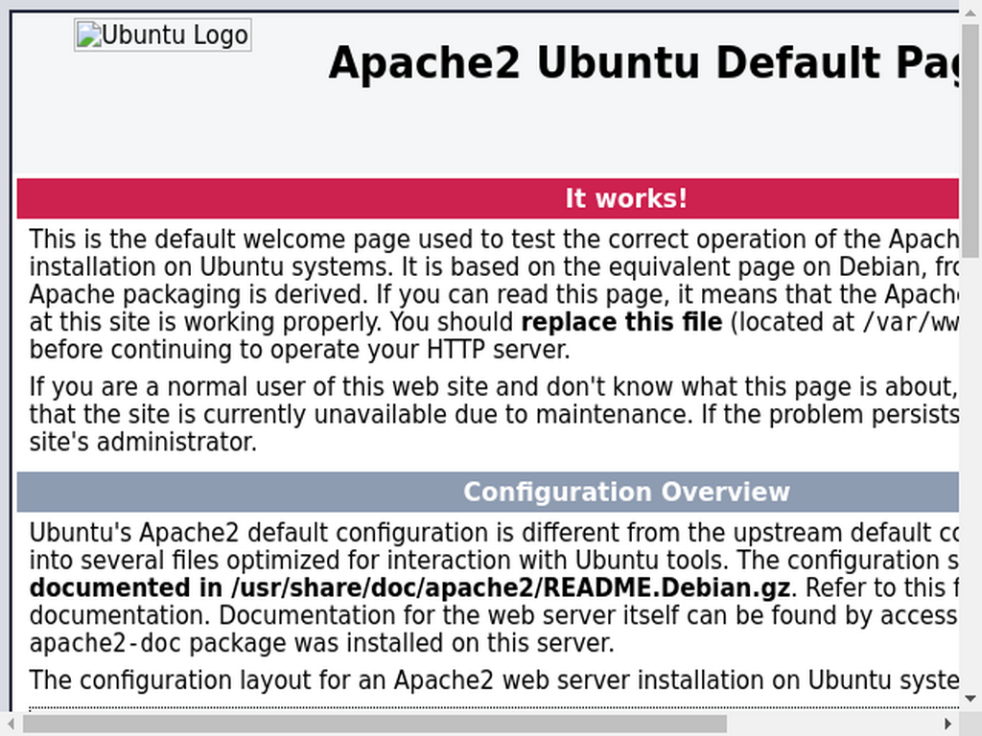
Task: Click the words "site's administrator."
Action: coord(144,442)
